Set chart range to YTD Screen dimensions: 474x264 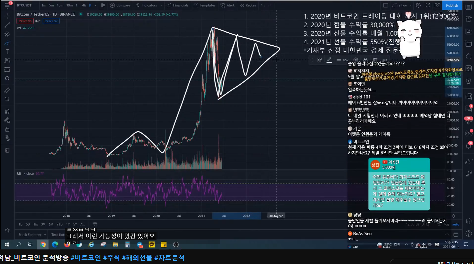pos(59,224)
